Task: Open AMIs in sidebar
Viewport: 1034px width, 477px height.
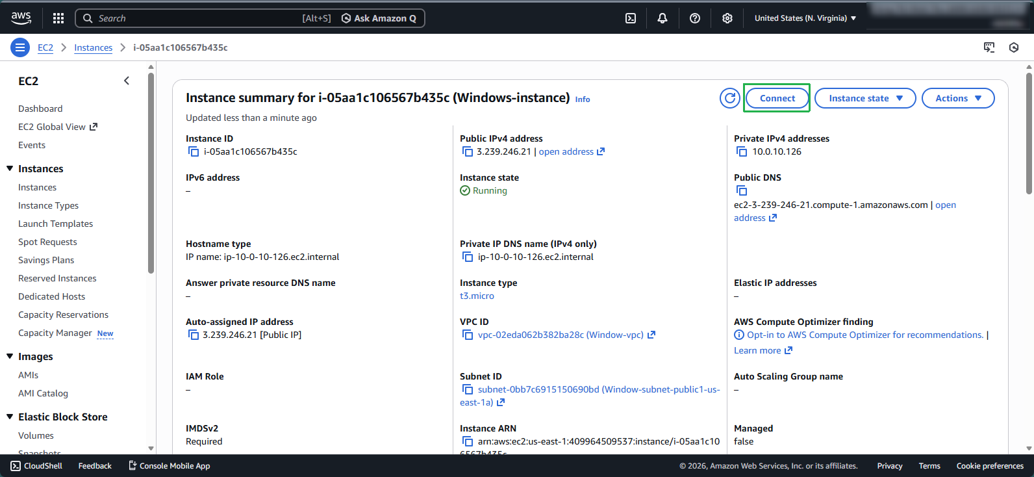Action: coord(28,375)
